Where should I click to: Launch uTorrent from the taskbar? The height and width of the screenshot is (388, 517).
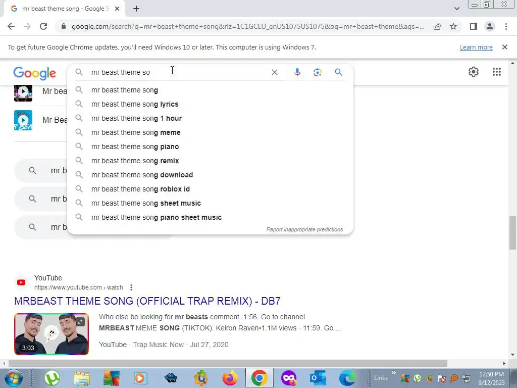(x=52, y=378)
